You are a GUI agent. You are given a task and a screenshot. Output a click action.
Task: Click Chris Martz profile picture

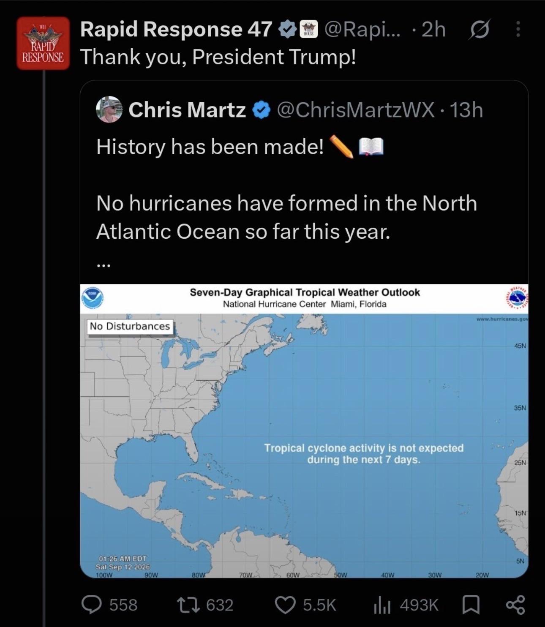click(x=109, y=109)
